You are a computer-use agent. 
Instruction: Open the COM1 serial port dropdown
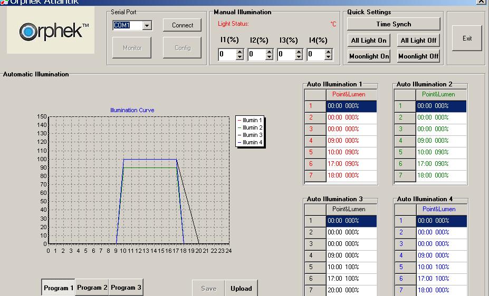(x=147, y=25)
